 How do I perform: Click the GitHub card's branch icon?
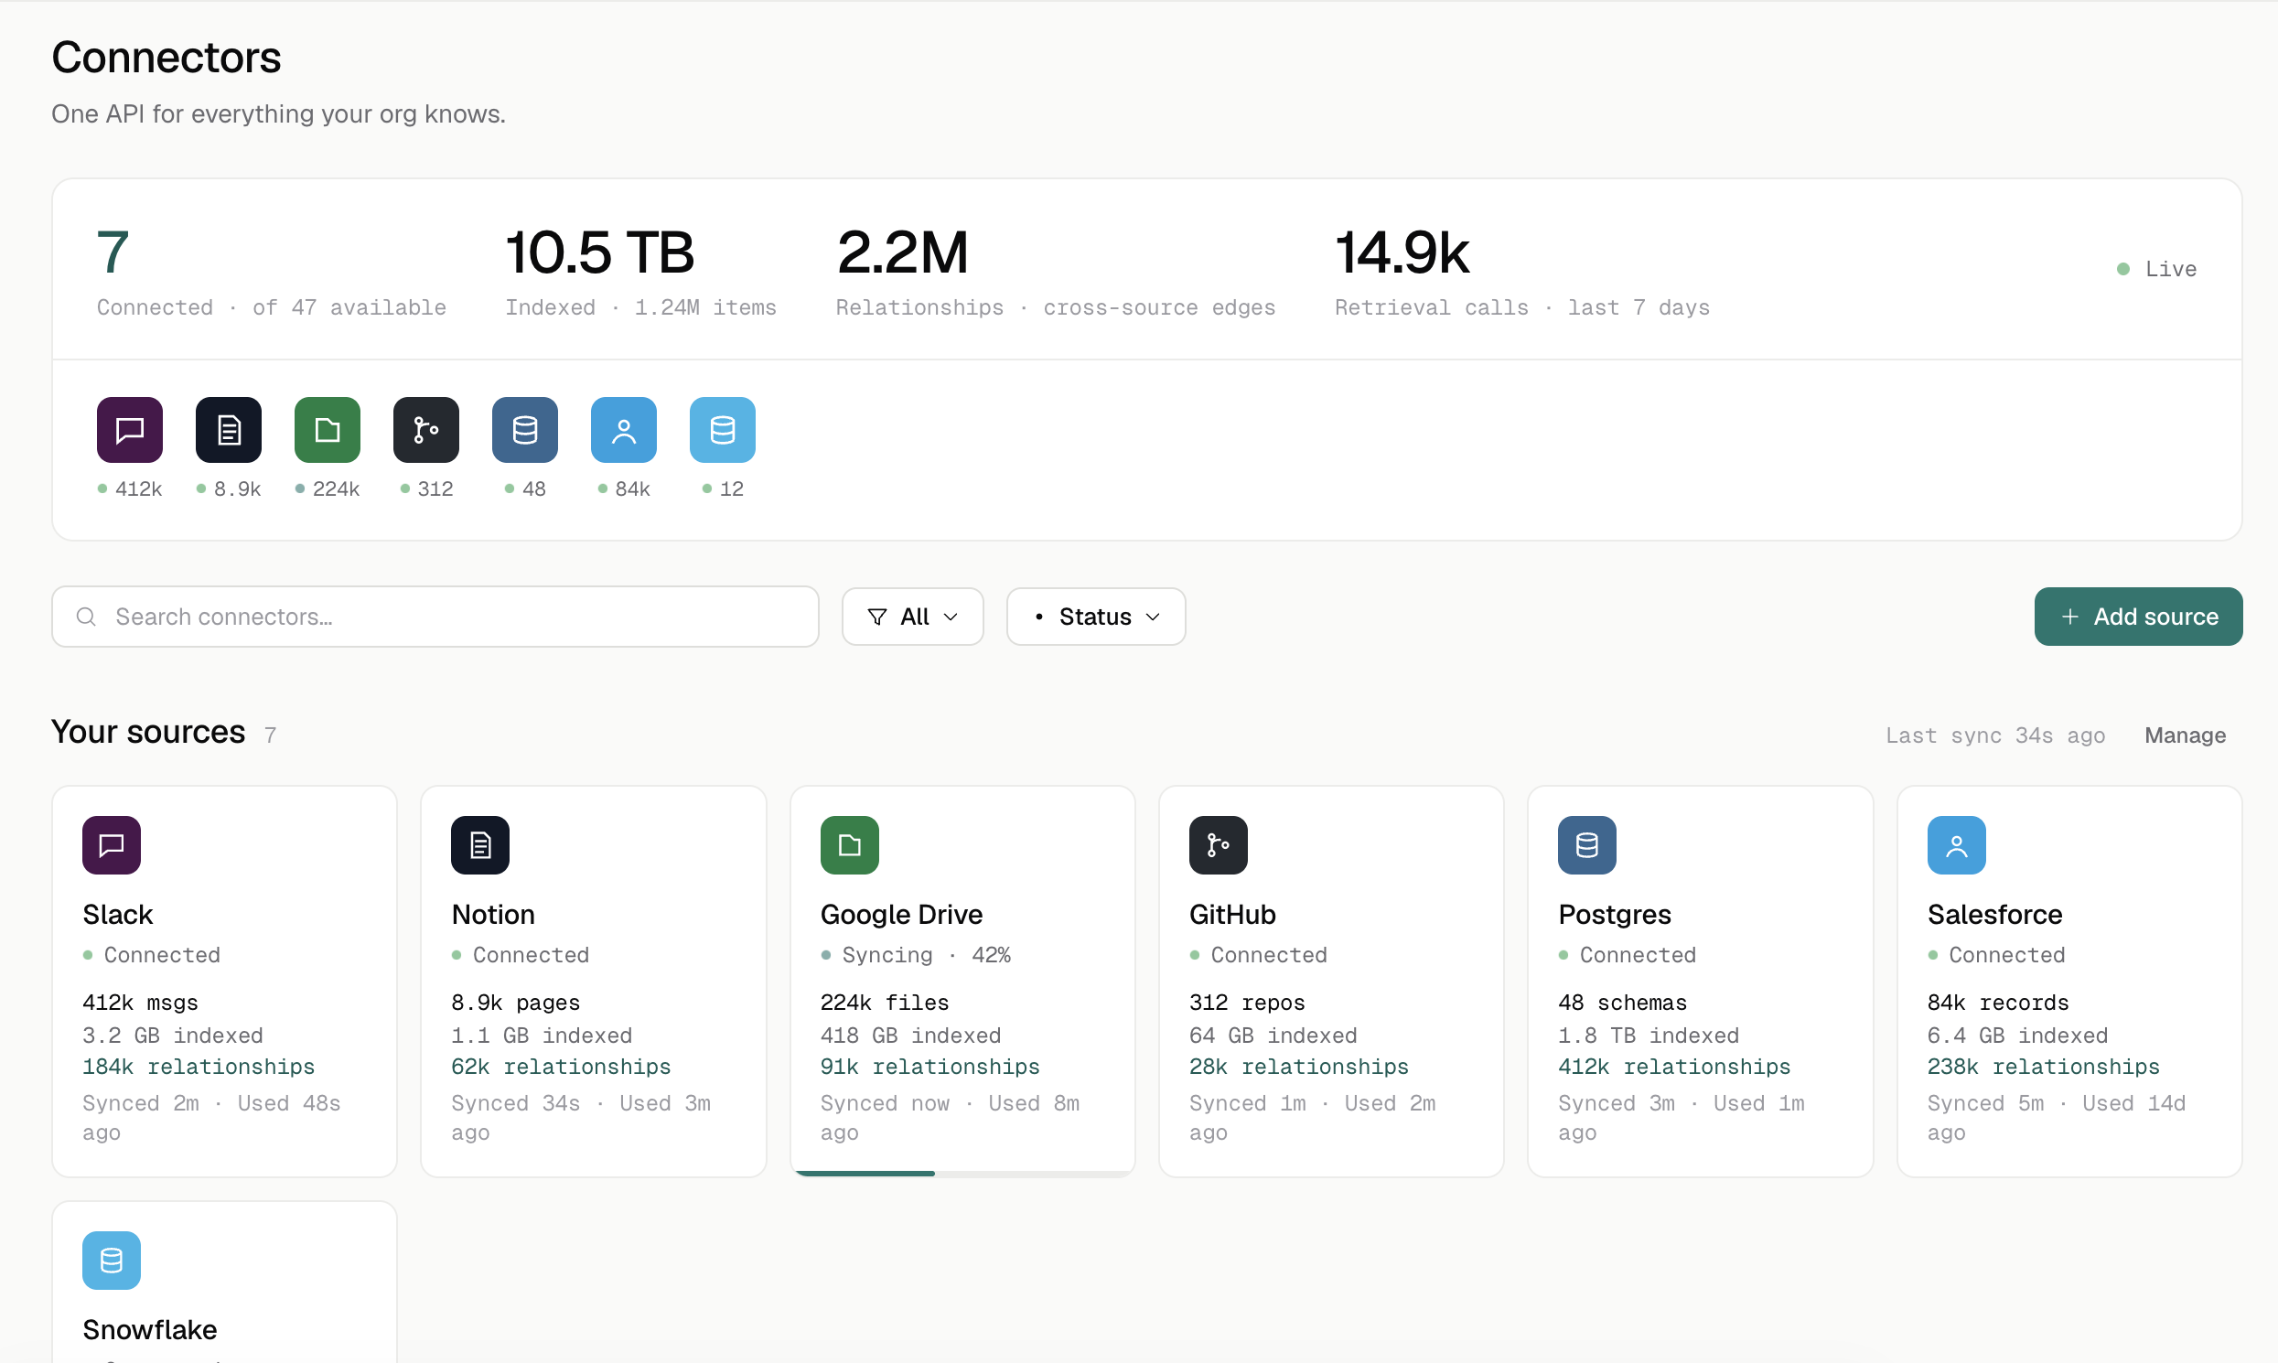[1218, 845]
